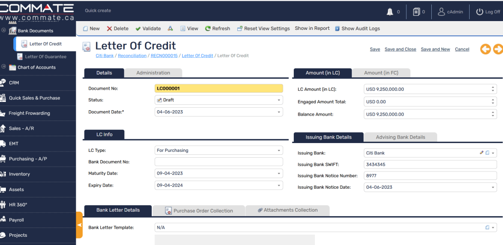Image resolution: width=503 pixels, height=245 pixels.
Task: Go to previous record with left arrow
Action: pyautogui.click(x=485, y=49)
